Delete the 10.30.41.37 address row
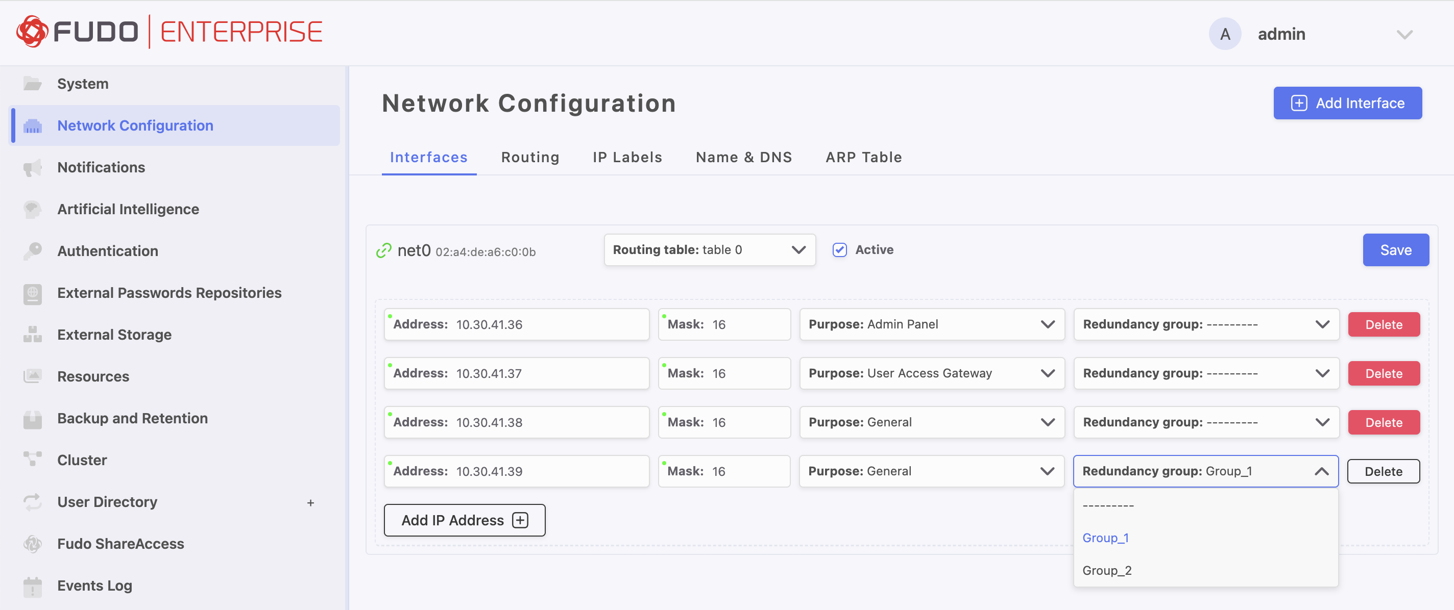 point(1384,374)
